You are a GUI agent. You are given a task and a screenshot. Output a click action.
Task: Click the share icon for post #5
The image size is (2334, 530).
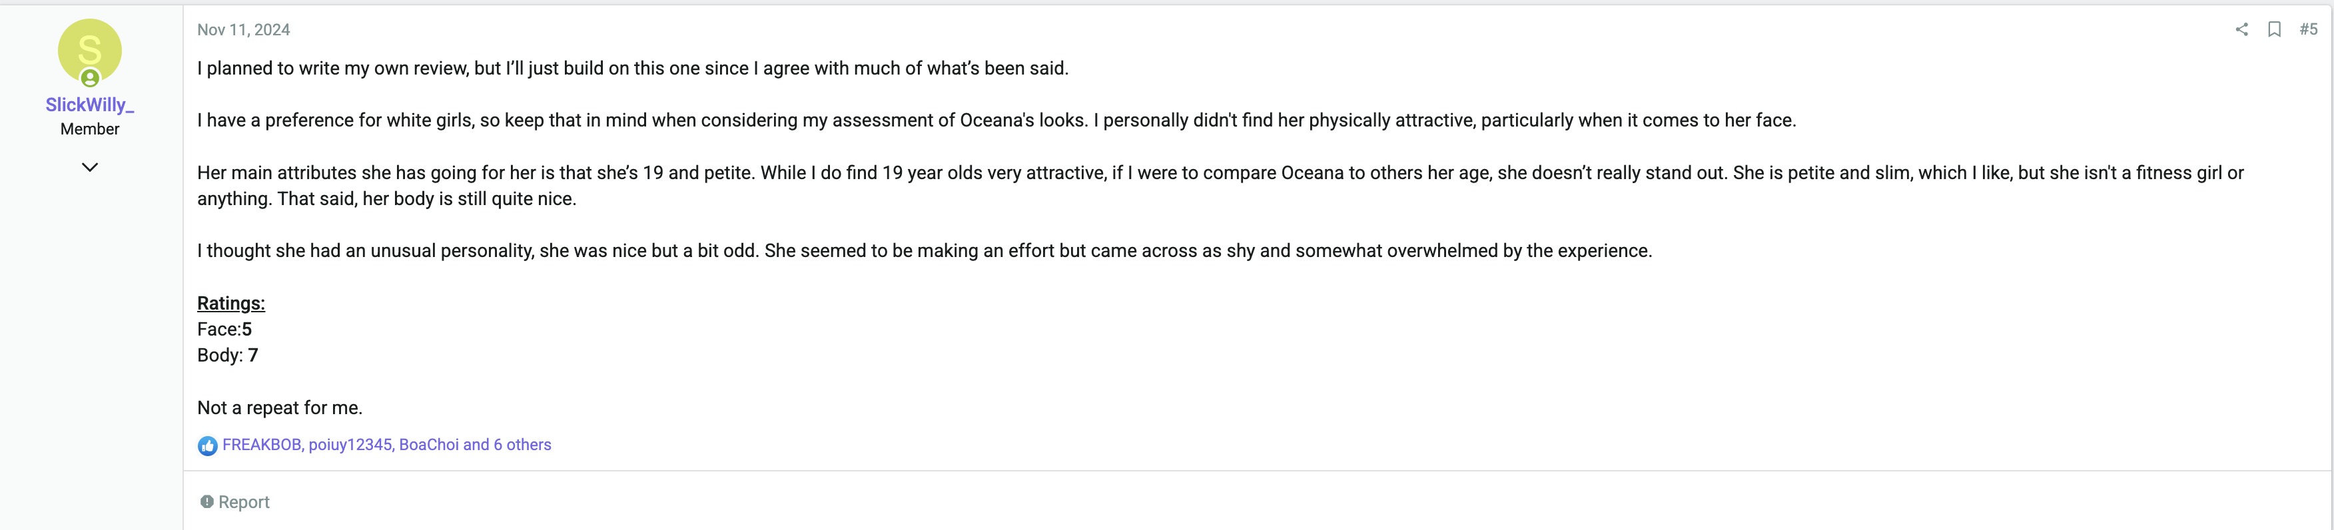[x=2241, y=29]
